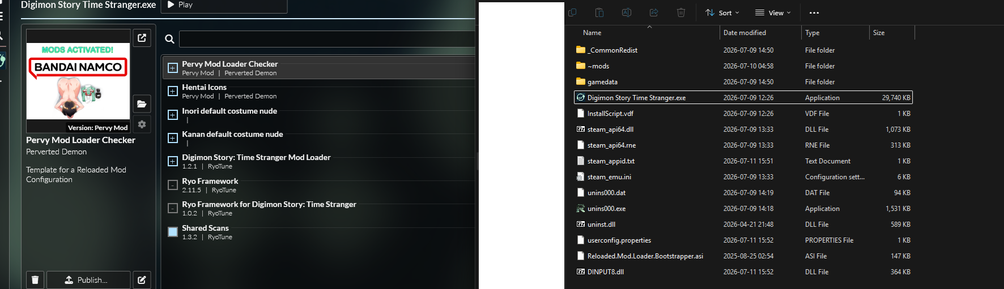This screenshot has width=1004, height=289.
Task: Open mod in external window icon
Action: pyautogui.click(x=142, y=38)
